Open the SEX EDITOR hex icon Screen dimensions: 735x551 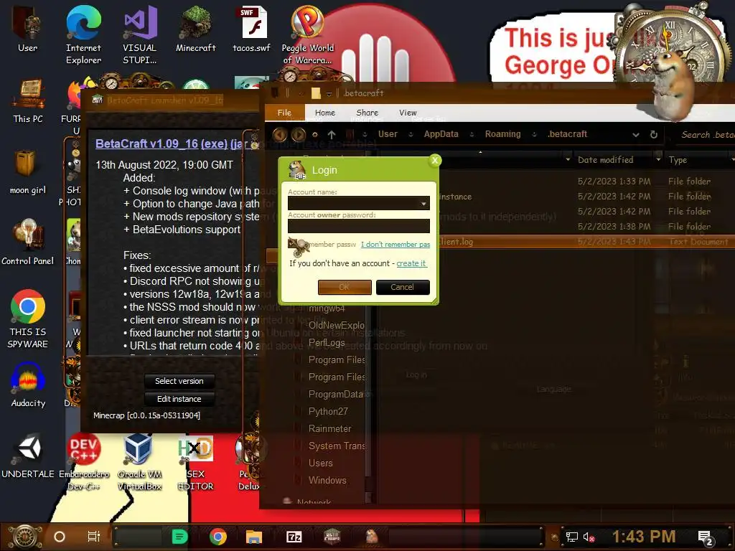pos(195,461)
